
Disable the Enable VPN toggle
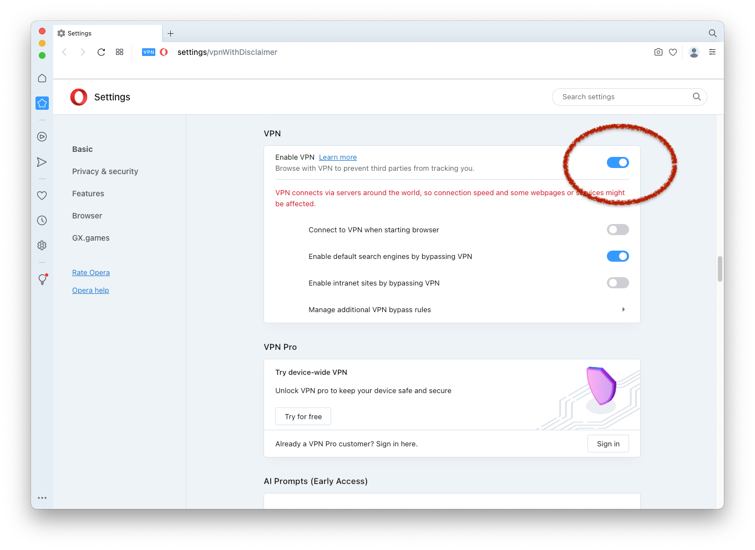coord(617,162)
